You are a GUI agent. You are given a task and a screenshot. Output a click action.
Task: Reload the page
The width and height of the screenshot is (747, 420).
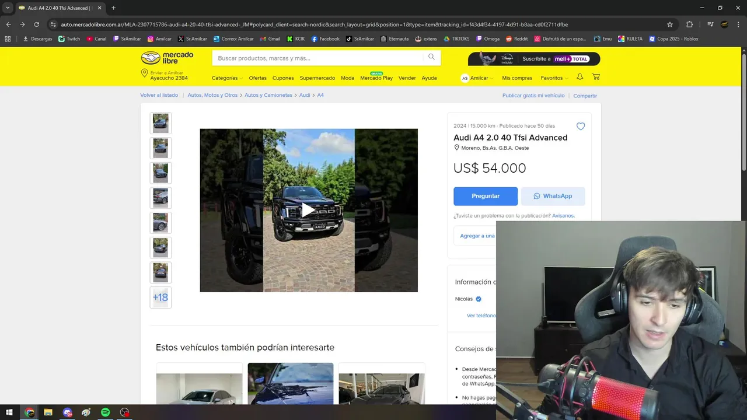(36, 24)
